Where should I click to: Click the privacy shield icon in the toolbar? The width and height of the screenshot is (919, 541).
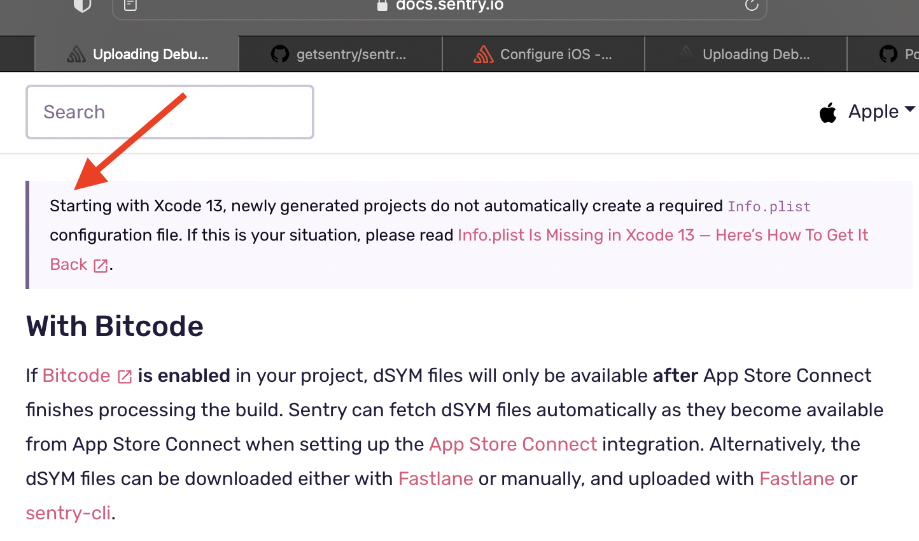(x=82, y=5)
